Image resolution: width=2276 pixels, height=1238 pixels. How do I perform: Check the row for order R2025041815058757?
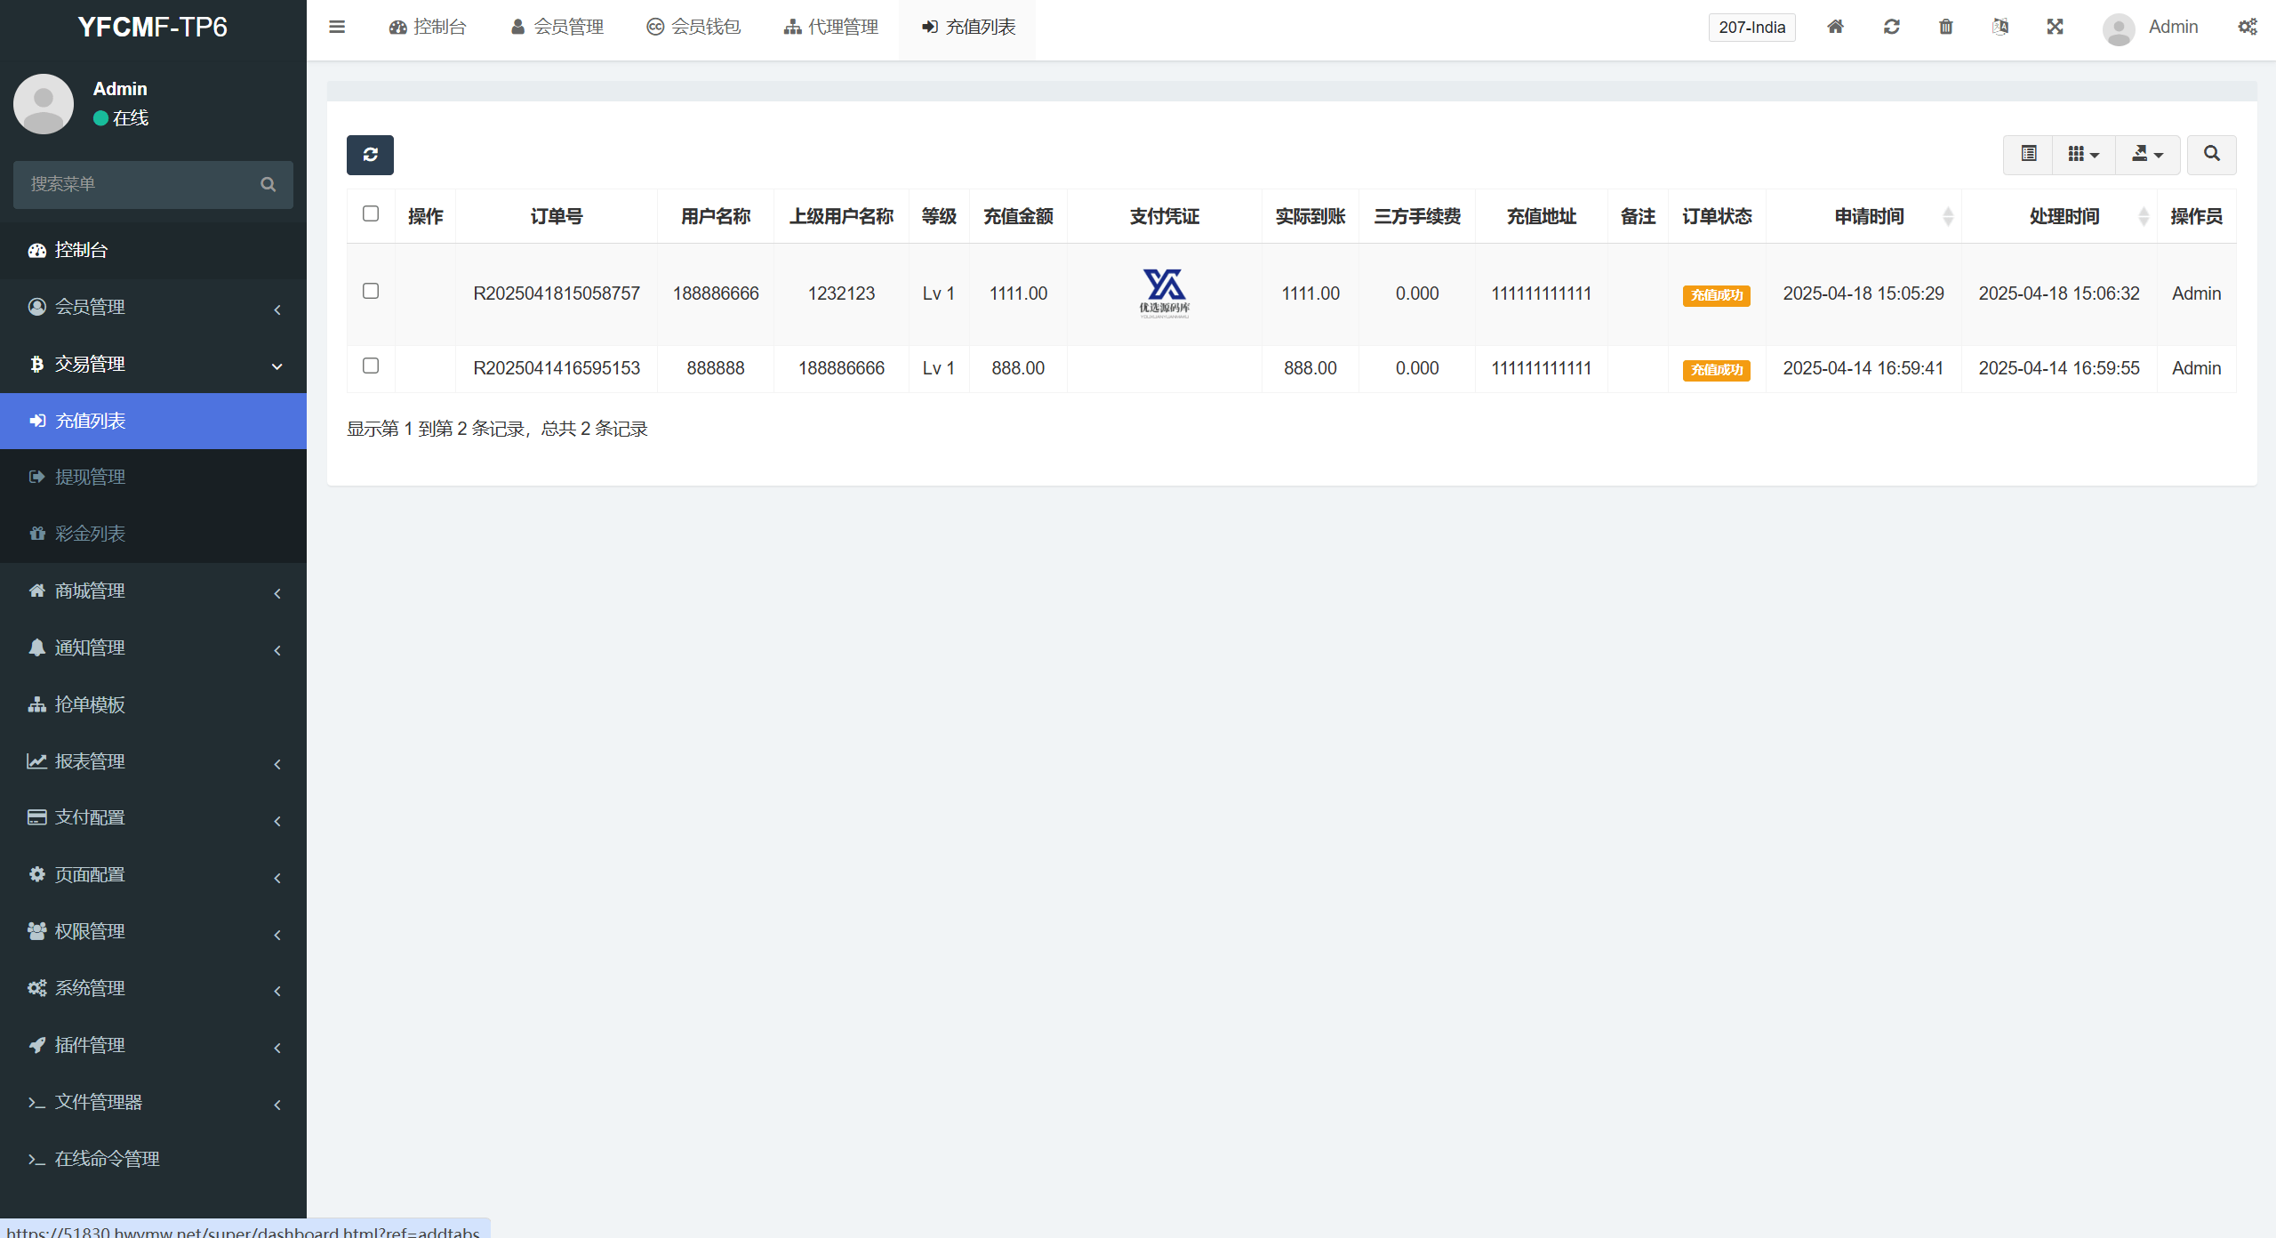click(x=371, y=291)
